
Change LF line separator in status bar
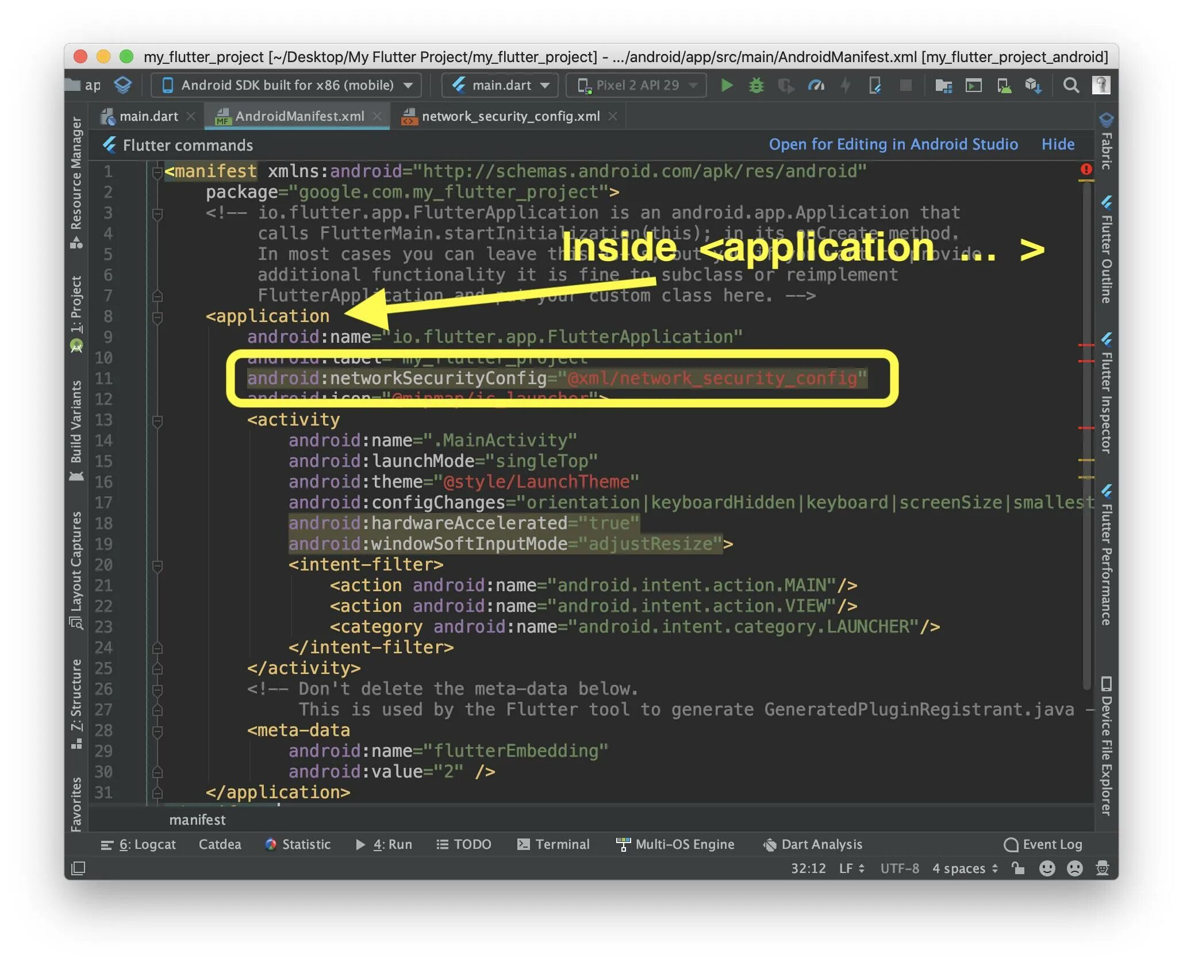pos(852,868)
